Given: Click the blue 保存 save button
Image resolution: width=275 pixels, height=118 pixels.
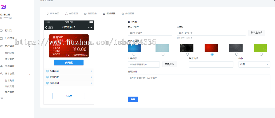Looking at the screenshot, I should [133, 99].
